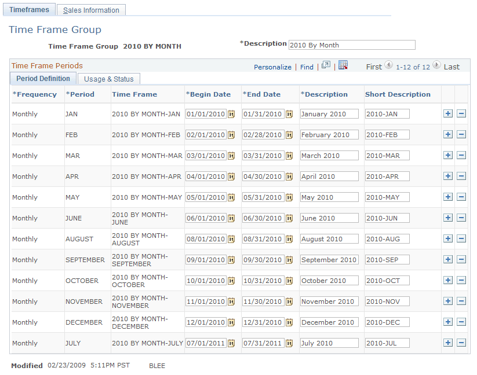
Task: Edit the Description field showing 2010 By Month
Action: coord(352,45)
